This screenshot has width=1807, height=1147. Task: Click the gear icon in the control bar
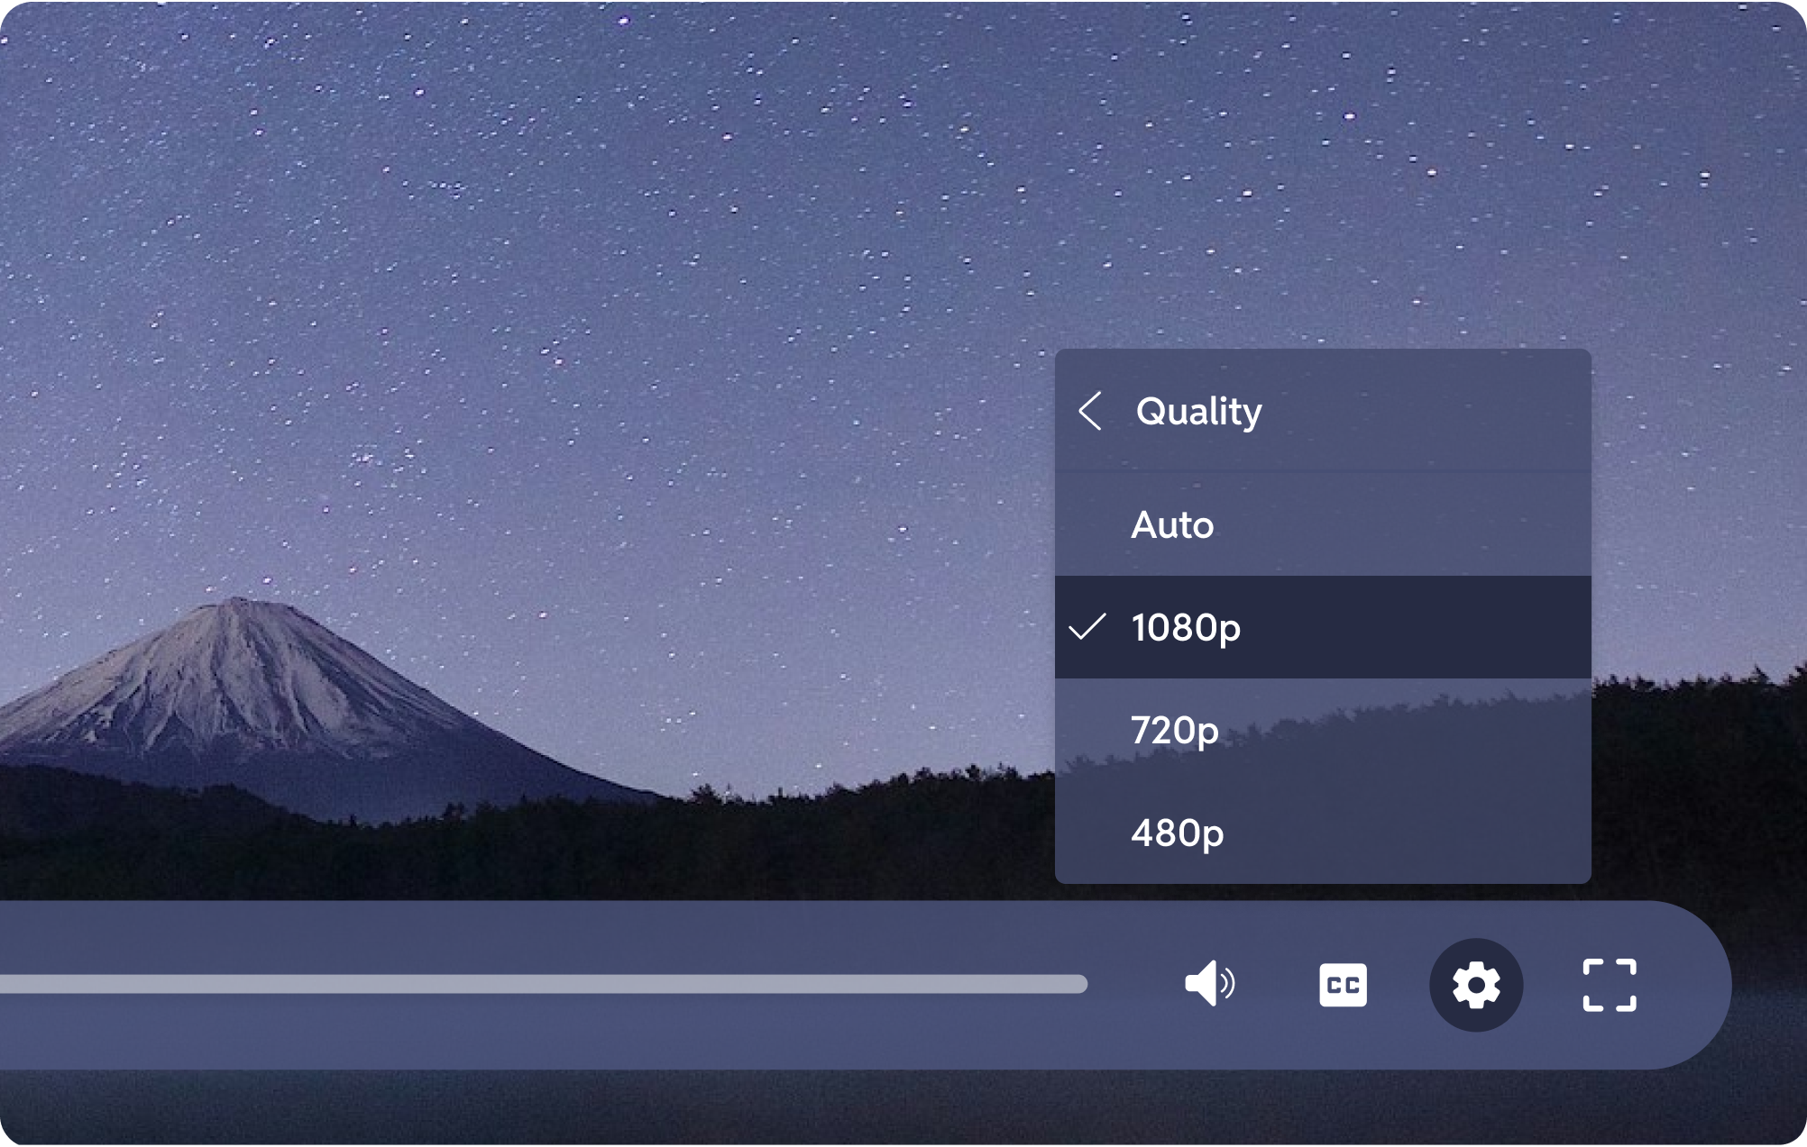coord(1476,986)
